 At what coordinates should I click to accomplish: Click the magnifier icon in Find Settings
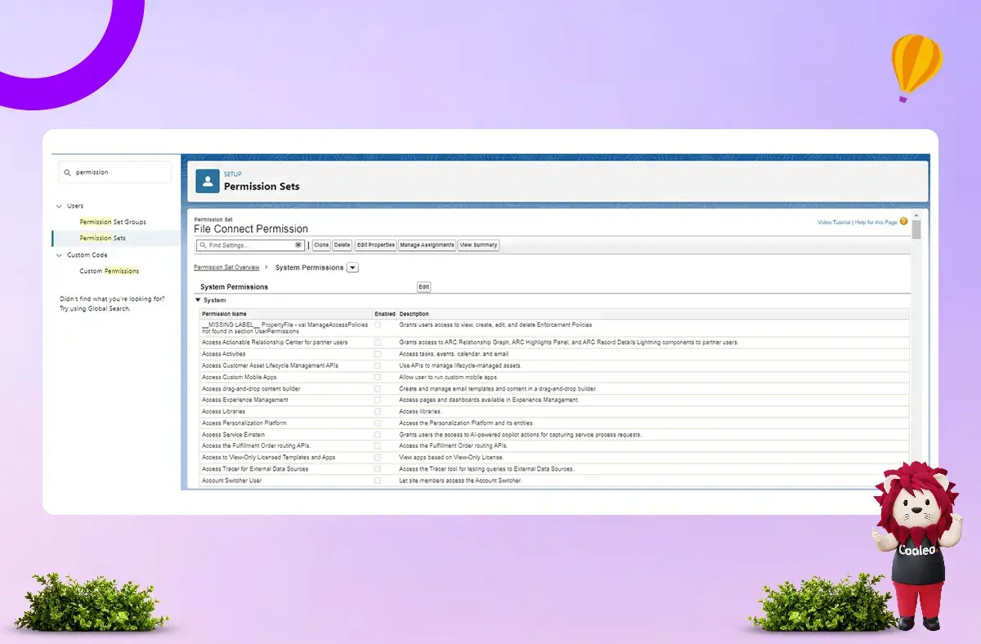(203, 245)
